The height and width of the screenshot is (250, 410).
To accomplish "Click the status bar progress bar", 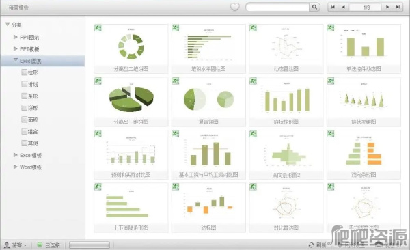I will [x=90, y=245].
